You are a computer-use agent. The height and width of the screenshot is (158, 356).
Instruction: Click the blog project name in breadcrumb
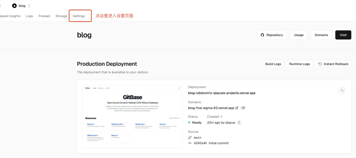[x=22, y=6]
